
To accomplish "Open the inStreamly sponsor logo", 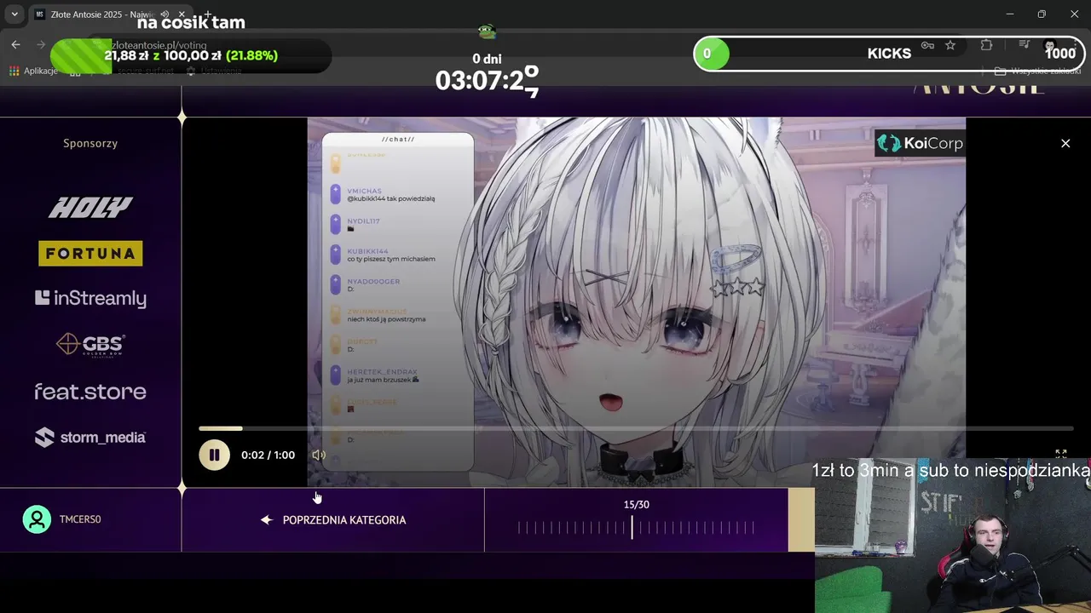I will (90, 298).
